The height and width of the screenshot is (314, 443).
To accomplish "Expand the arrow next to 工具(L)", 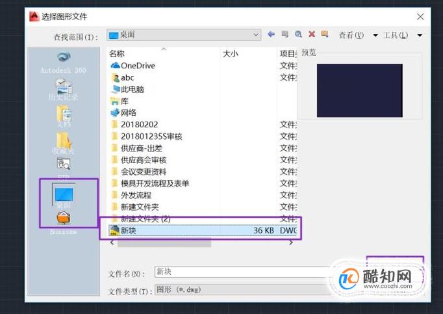I will (420, 35).
